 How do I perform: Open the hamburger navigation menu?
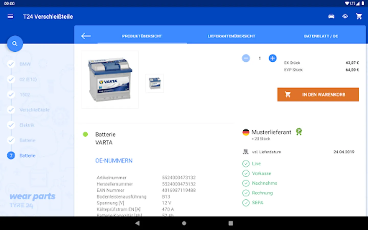point(10,16)
